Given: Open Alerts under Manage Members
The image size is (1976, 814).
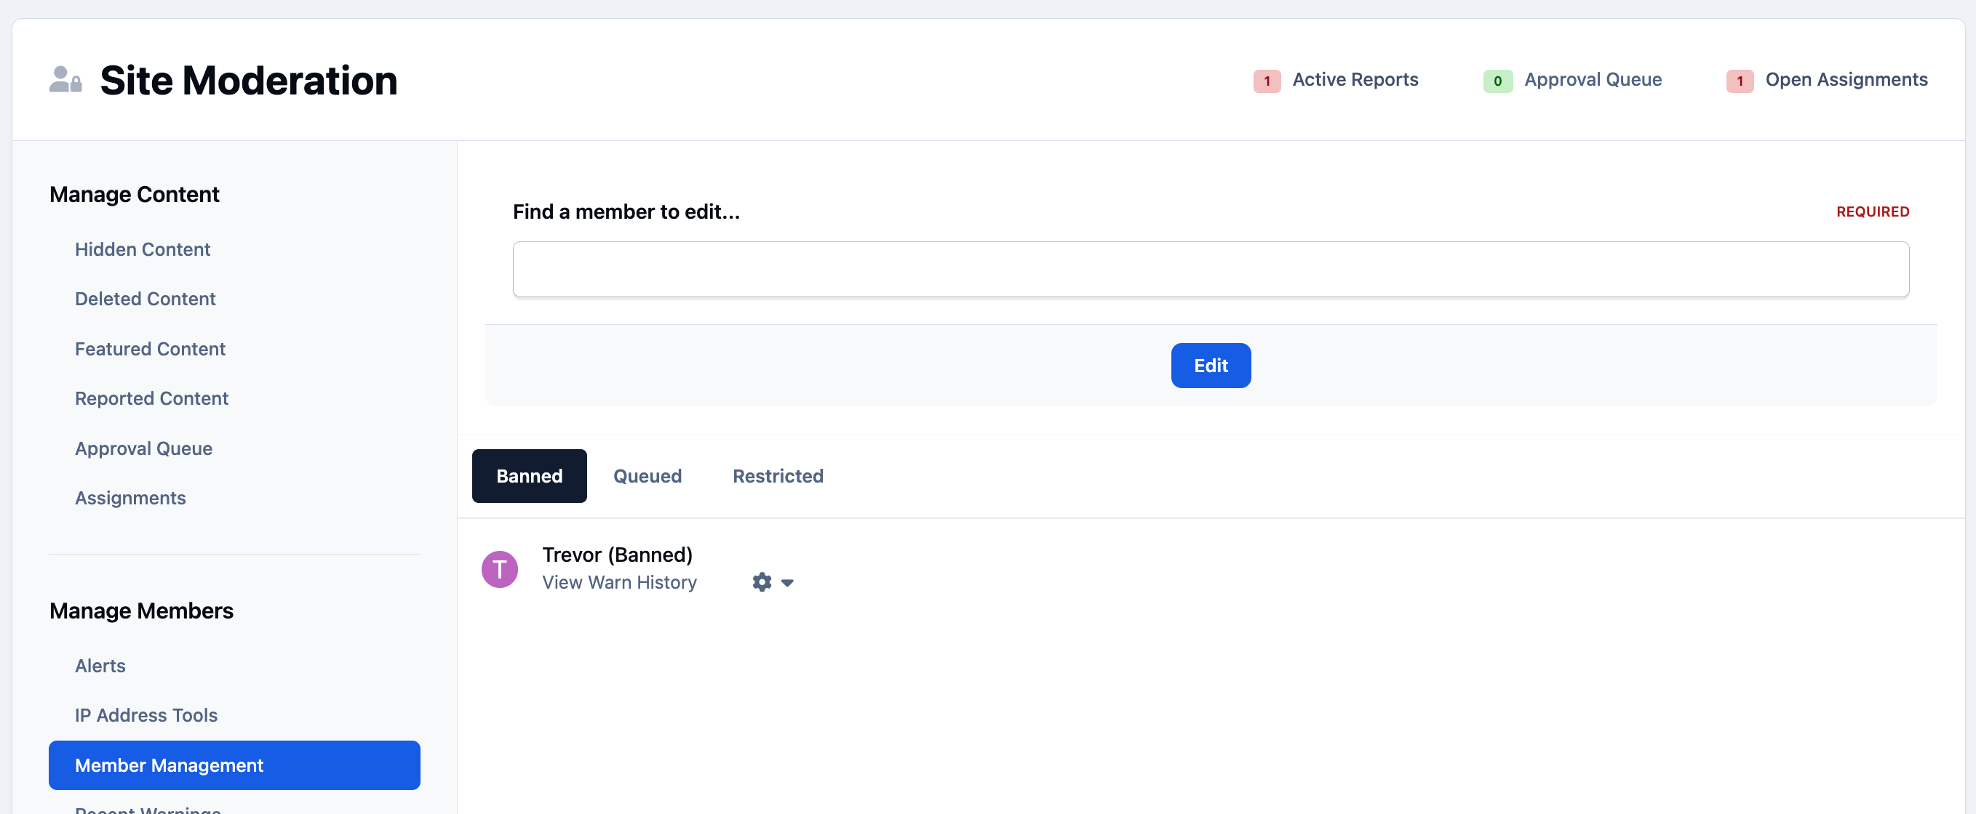Looking at the screenshot, I should tap(100, 666).
